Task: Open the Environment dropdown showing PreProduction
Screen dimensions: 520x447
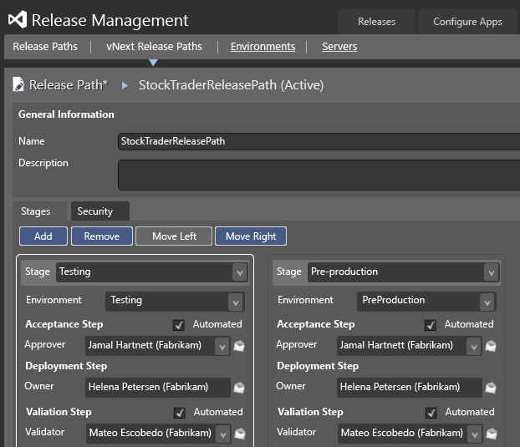Action: 487,302
